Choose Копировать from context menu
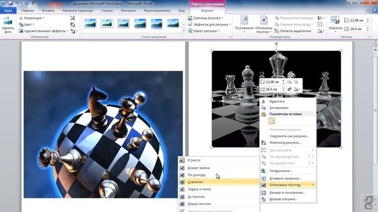Screen dimensions: 378x212 pos(288,108)
